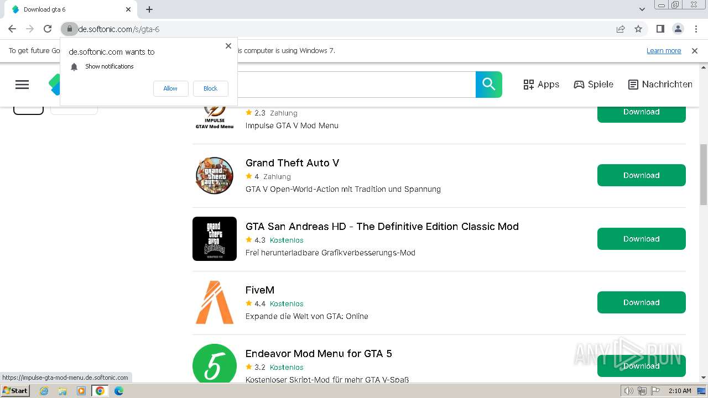Download Endeavor Mod Menu for GTA 5
The image size is (708, 398).
[x=642, y=366]
